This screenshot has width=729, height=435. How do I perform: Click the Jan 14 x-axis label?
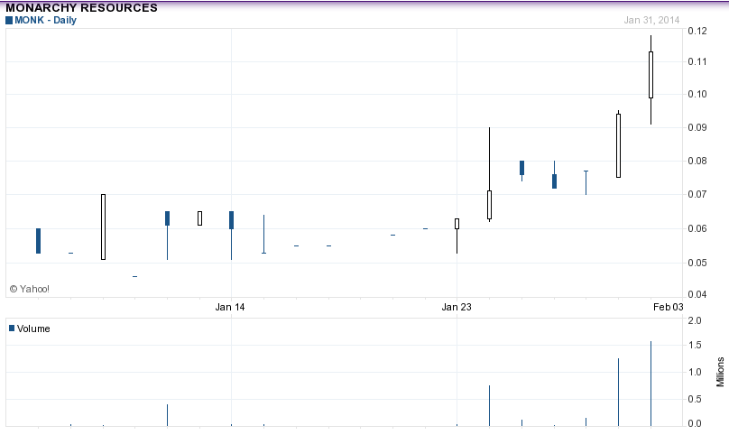pos(230,307)
